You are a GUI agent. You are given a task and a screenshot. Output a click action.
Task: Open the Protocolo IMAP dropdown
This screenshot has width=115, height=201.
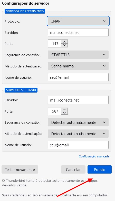click(78, 21)
